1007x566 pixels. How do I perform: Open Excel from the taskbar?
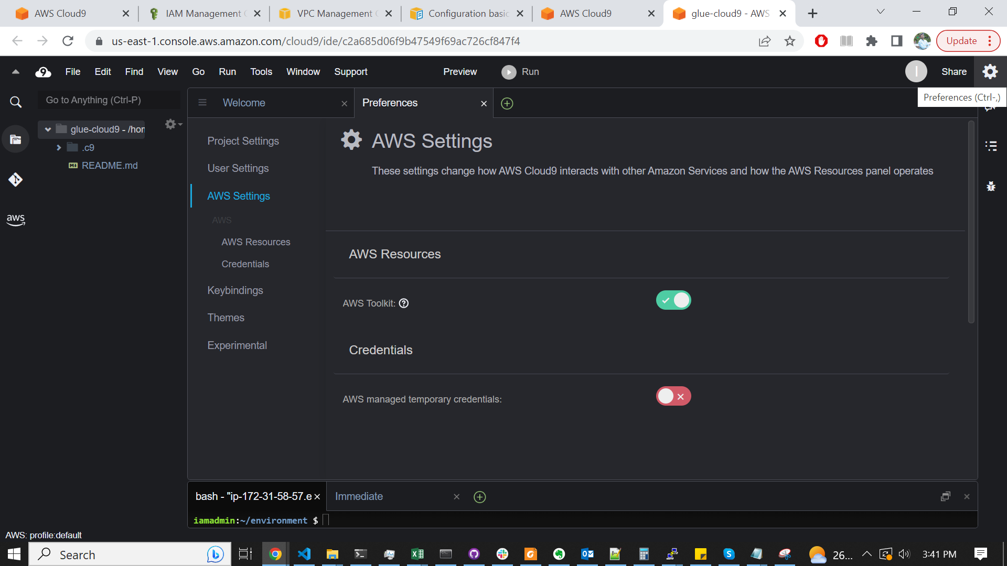coord(417,554)
